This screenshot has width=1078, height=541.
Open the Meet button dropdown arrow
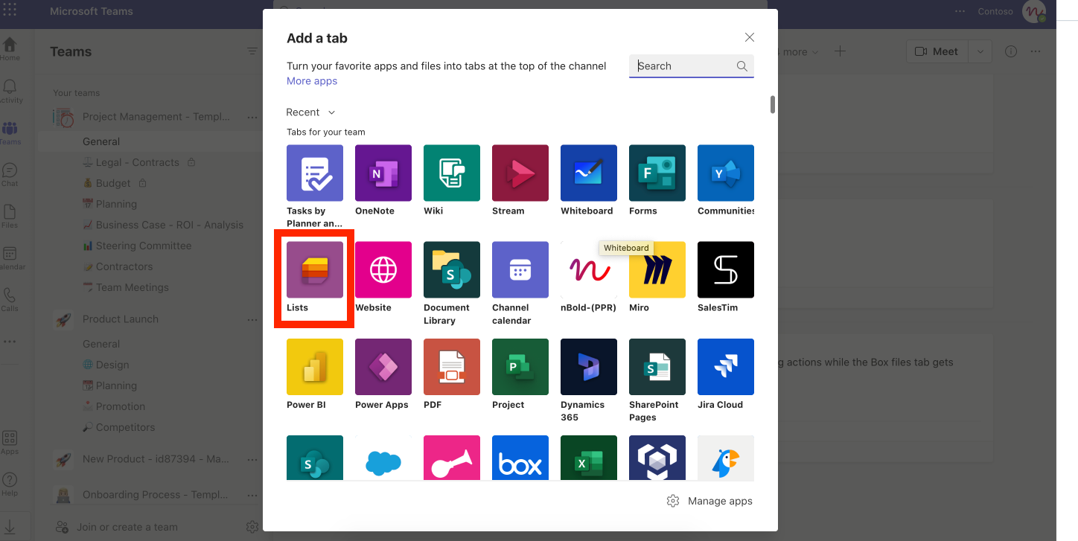pos(980,51)
